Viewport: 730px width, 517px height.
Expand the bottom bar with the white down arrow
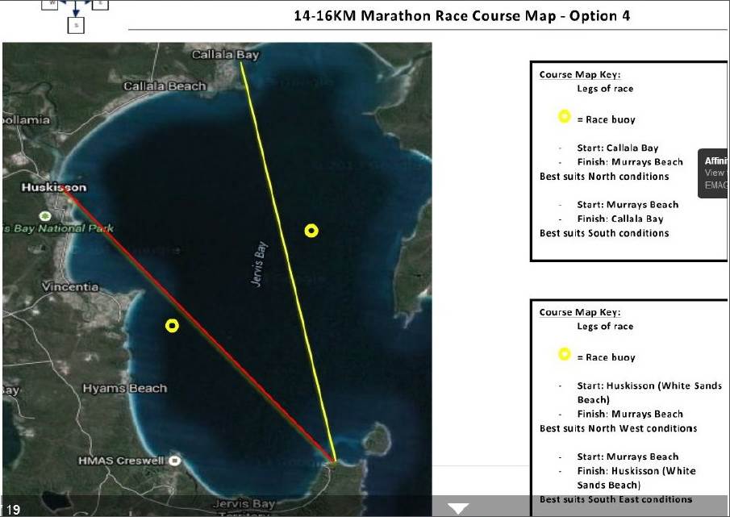coord(458,507)
